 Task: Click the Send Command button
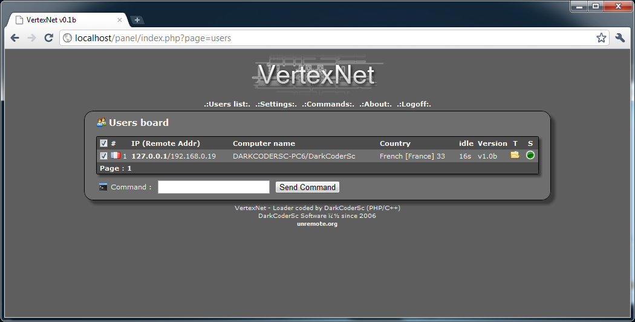307,187
